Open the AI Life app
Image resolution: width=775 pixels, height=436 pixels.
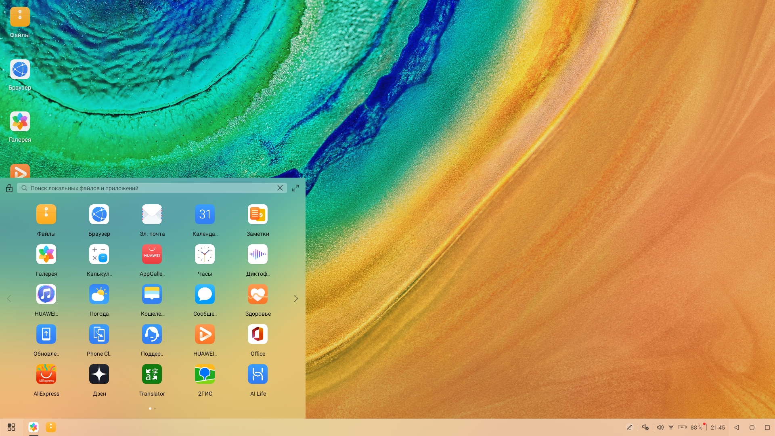point(258,374)
